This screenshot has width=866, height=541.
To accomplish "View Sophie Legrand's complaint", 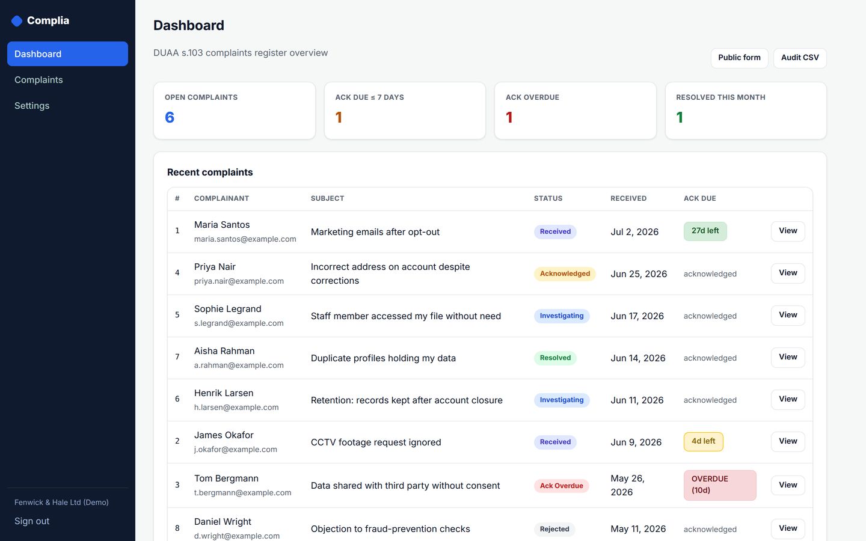I will [x=788, y=316].
